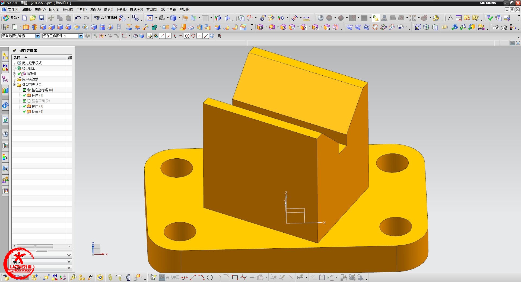Screen dimensions: 521x282
Task: Select the Rectangle sketch tool at bottom
Action: click(x=235, y=277)
